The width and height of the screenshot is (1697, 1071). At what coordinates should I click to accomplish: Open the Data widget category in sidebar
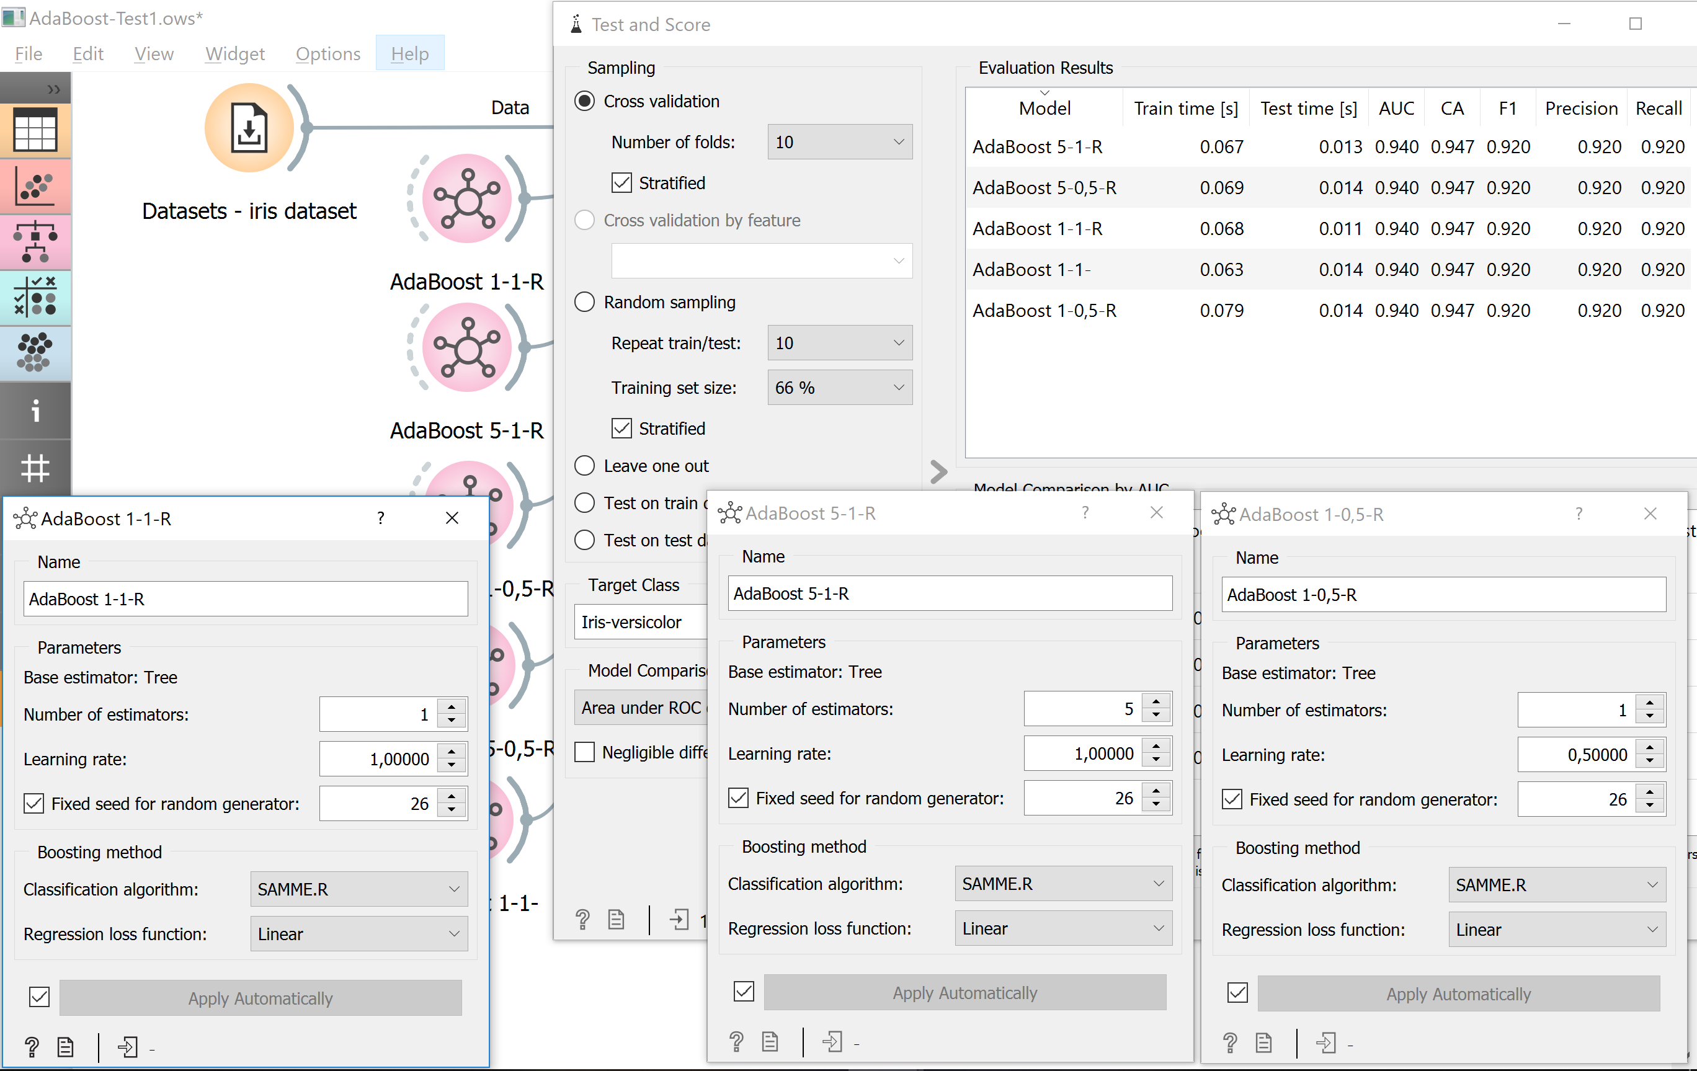35,130
